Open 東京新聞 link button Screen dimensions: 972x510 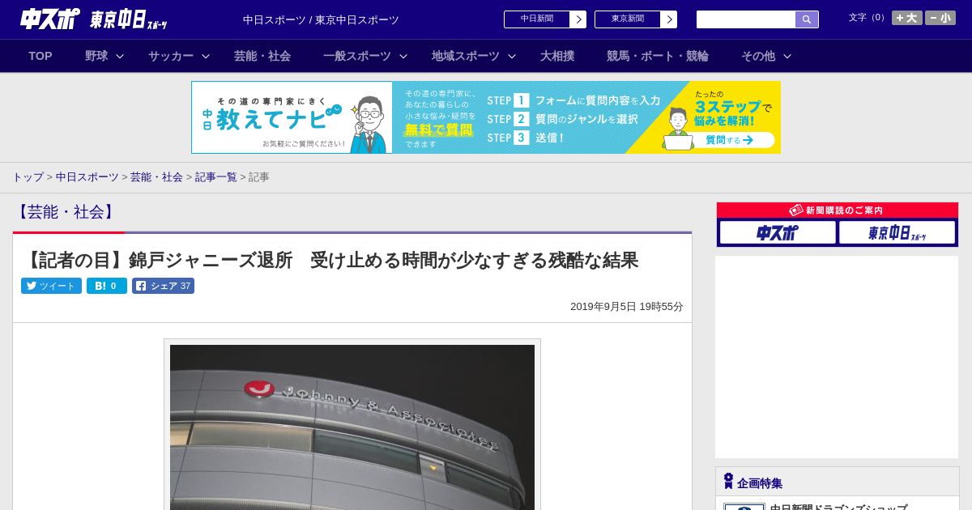pyautogui.click(x=628, y=19)
